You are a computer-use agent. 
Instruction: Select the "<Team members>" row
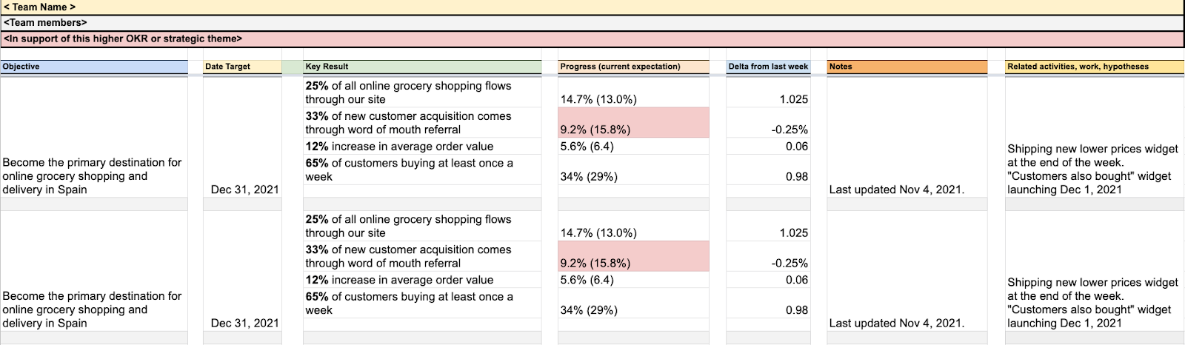(46, 23)
